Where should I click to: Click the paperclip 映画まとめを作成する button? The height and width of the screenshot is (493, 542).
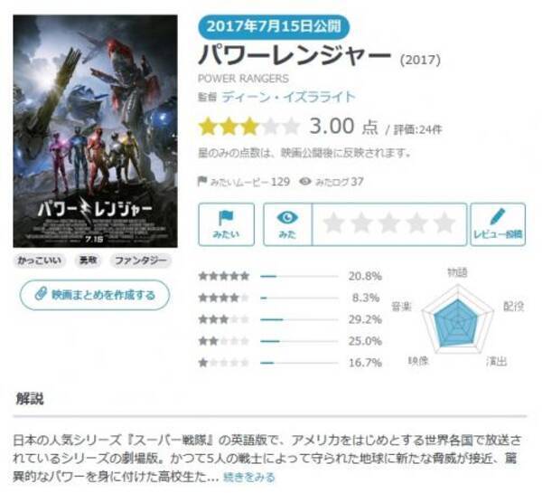95,295
